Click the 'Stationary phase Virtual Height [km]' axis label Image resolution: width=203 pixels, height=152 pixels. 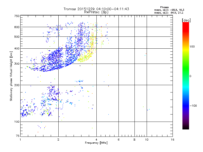tap(11, 76)
